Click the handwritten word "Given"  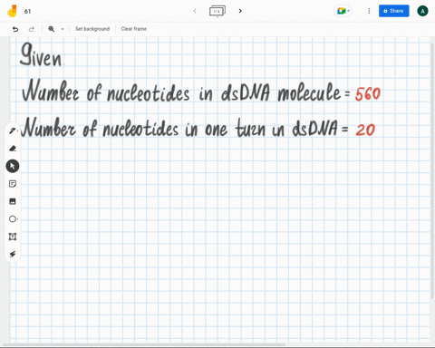(41, 54)
